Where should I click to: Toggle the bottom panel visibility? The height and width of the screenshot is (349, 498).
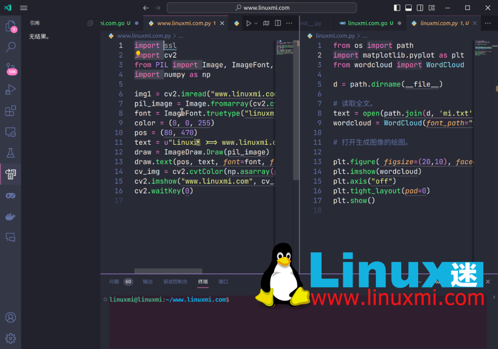tap(409, 8)
